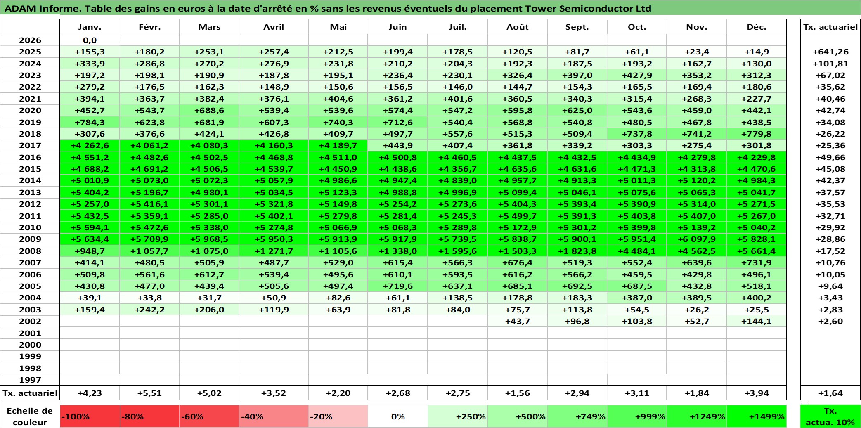Select the +5 968,5 cell in March 2009

209,239
